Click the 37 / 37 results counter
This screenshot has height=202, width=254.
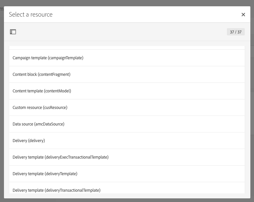pyautogui.click(x=236, y=32)
